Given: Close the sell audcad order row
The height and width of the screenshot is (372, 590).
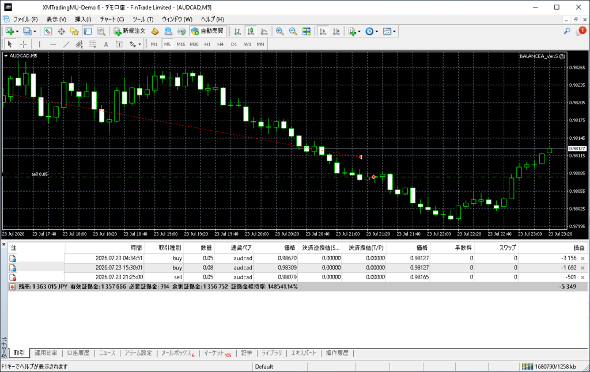Looking at the screenshot, I should (x=583, y=277).
